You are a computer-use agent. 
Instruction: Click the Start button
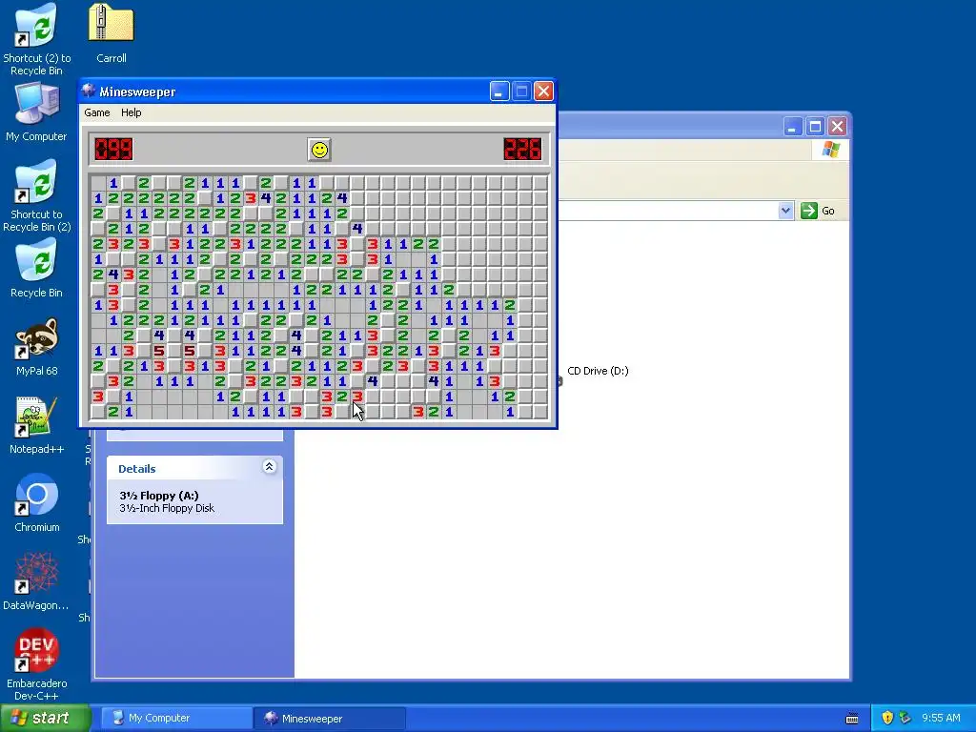[44, 718]
